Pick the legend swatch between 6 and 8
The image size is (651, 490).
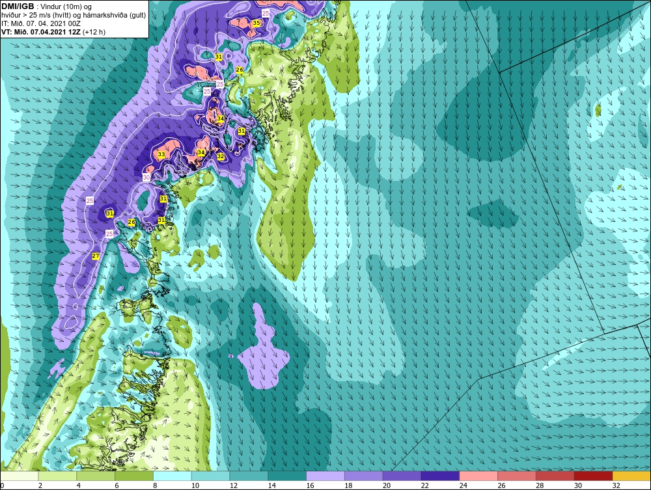[x=134, y=476]
